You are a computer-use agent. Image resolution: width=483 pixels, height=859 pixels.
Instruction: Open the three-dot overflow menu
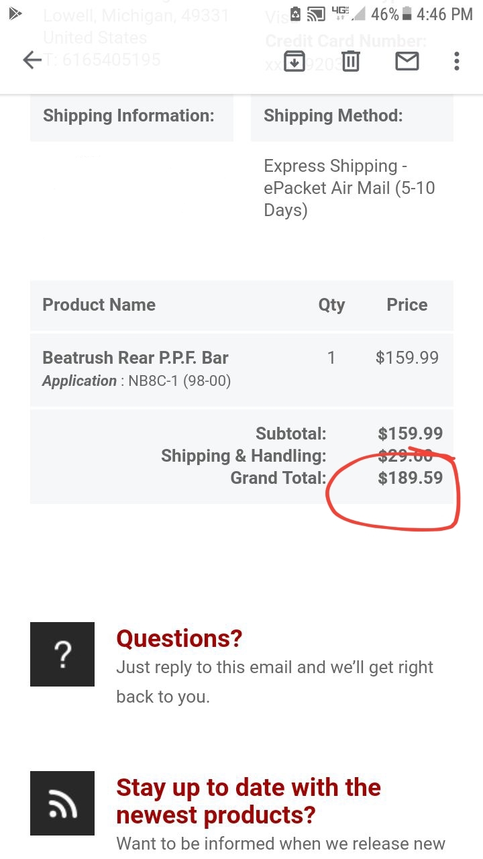tap(457, 61)
